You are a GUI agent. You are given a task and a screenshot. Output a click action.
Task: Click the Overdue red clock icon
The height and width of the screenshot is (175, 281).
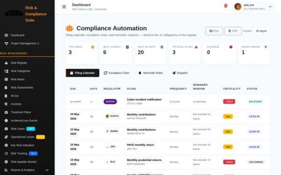click(x=231, y=47)
